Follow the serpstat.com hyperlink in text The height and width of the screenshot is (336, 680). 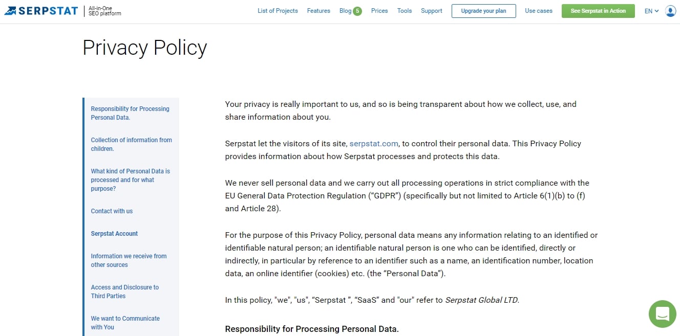click(x=374, y=144)
